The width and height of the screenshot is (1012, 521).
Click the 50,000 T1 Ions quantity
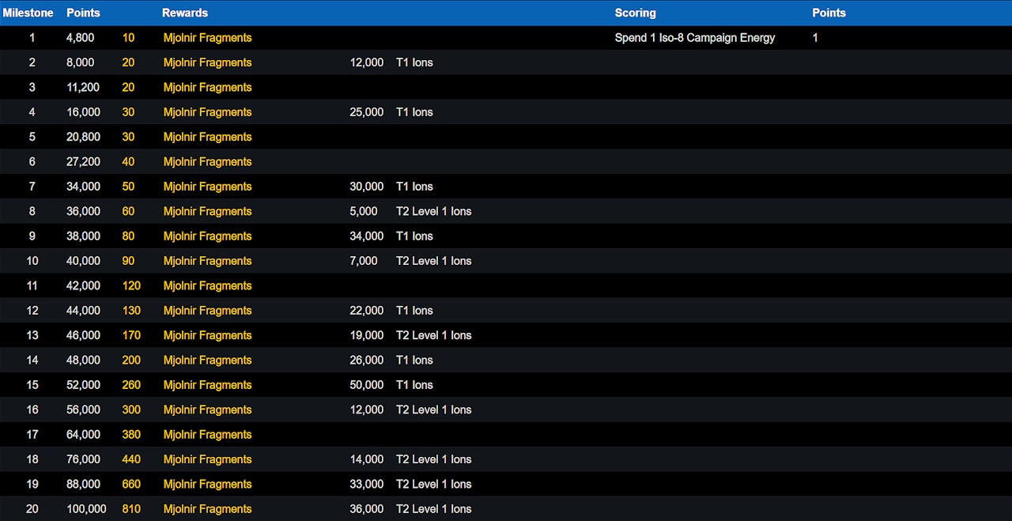point(367,384)
